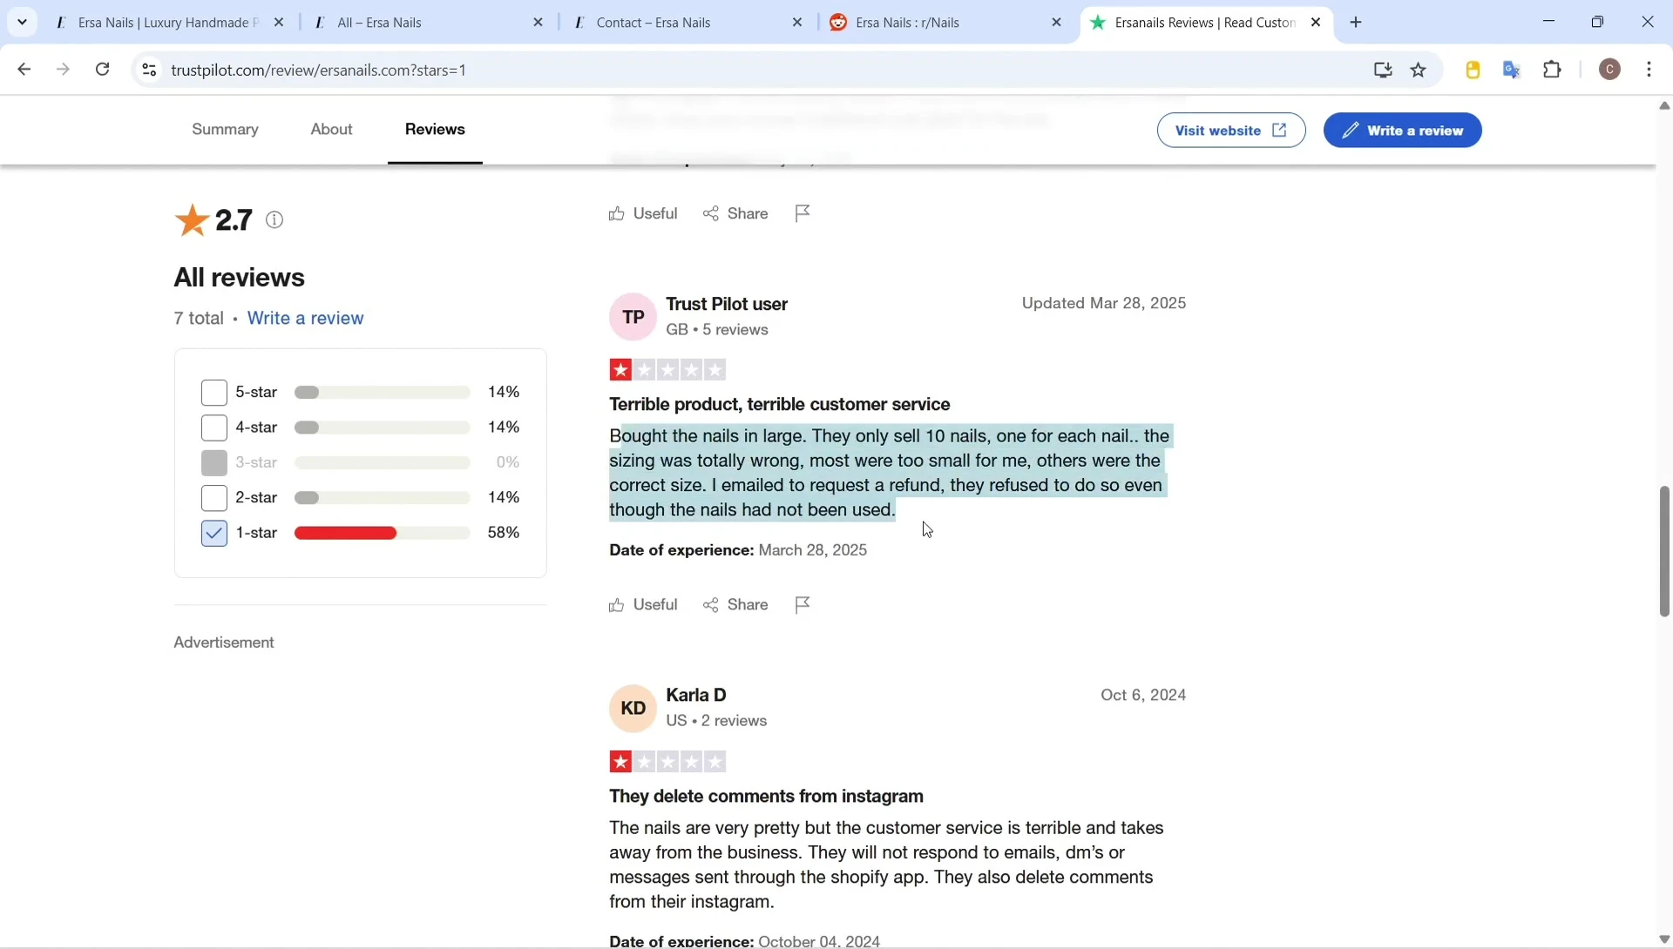Enable the 5-star filter checkbox
Screen dimensions: 1673x949
pos(213,393)
